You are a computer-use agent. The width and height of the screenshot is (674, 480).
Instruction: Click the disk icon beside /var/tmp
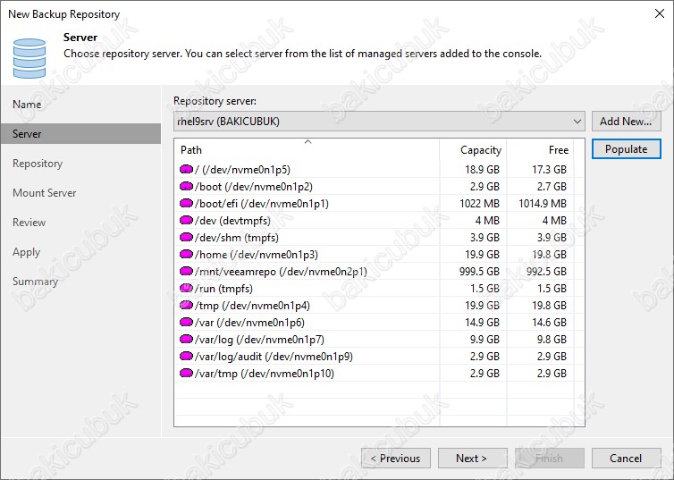(x=186, y=373)
